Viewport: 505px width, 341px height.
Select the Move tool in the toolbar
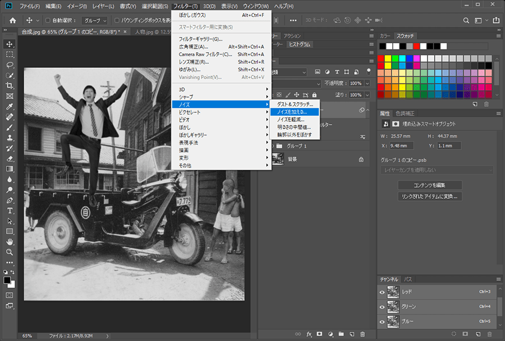(x=10, y=44)
